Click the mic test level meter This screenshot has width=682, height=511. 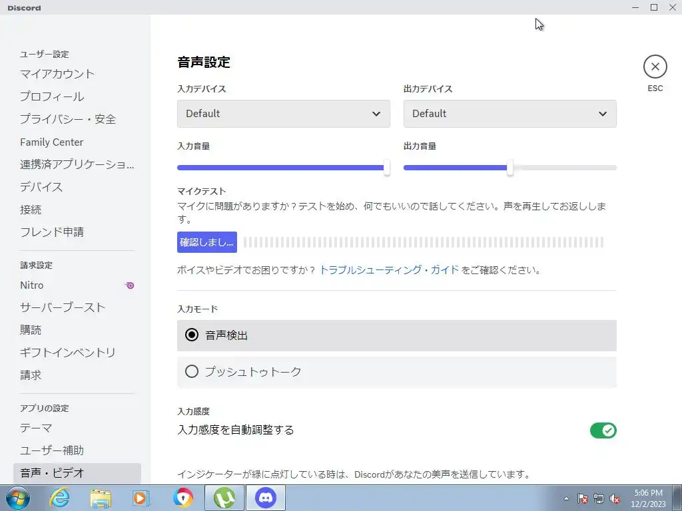click(424, 242)
